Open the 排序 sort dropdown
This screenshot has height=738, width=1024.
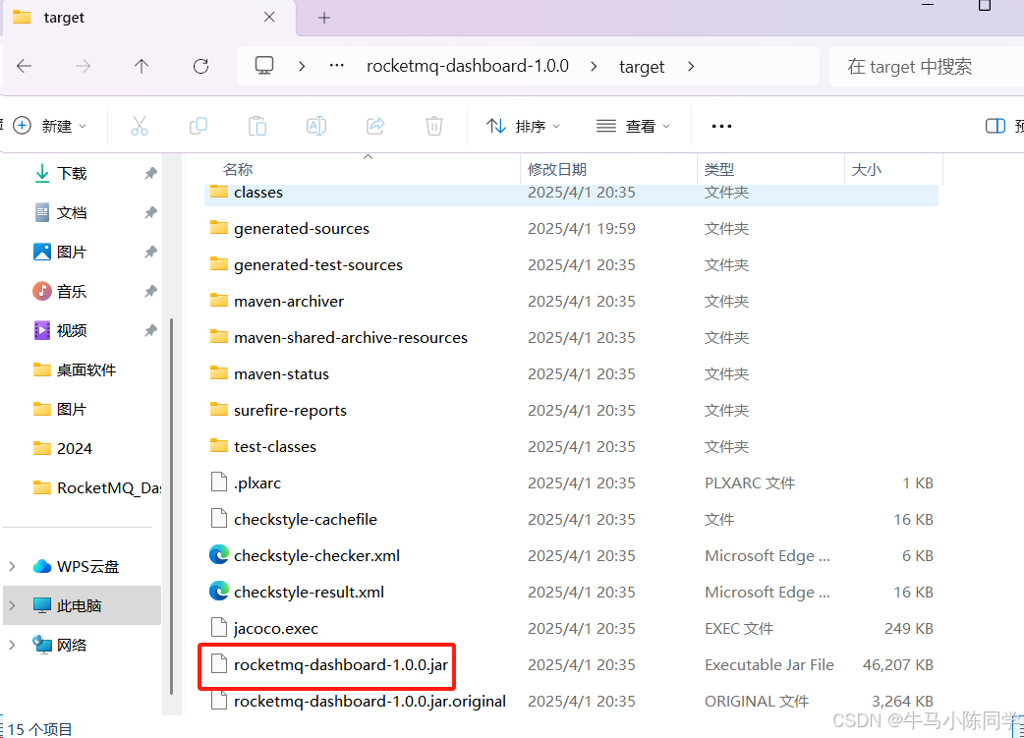[524, 126]
